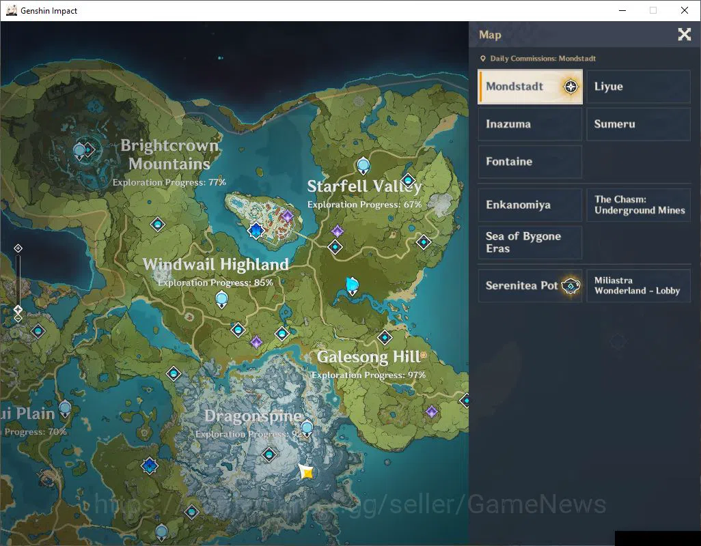Choose teleport waypoint at Dragonspine's northwest snow edge

174,373
